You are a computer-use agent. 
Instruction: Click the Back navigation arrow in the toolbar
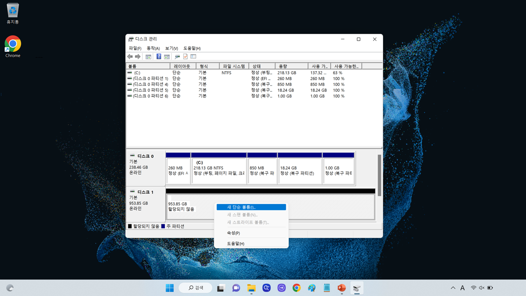click(131, 56)
